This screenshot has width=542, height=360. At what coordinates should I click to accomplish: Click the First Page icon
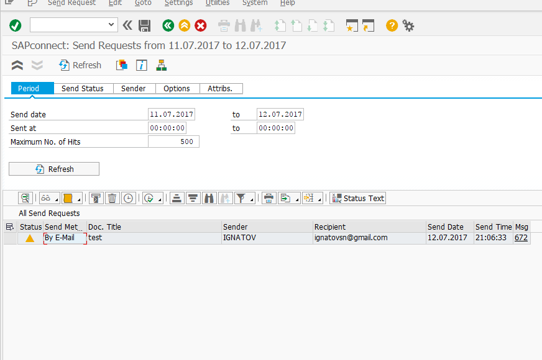[x=280, y=25]
